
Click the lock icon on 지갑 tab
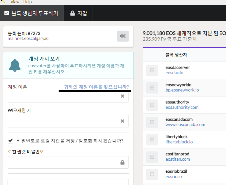click(x=73, y=13)
